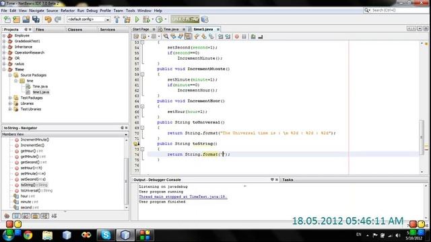Click the New Project toolbar icon
Viewport: 431px width, 242px height.
[16, 19]
